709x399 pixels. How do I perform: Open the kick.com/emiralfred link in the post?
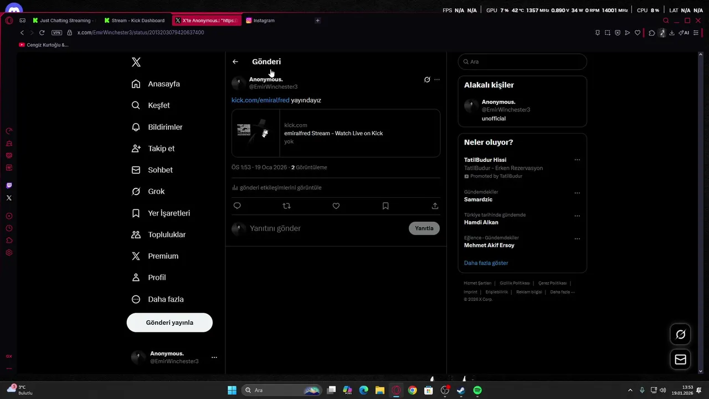pyautogui.click(x=260, y=100)
